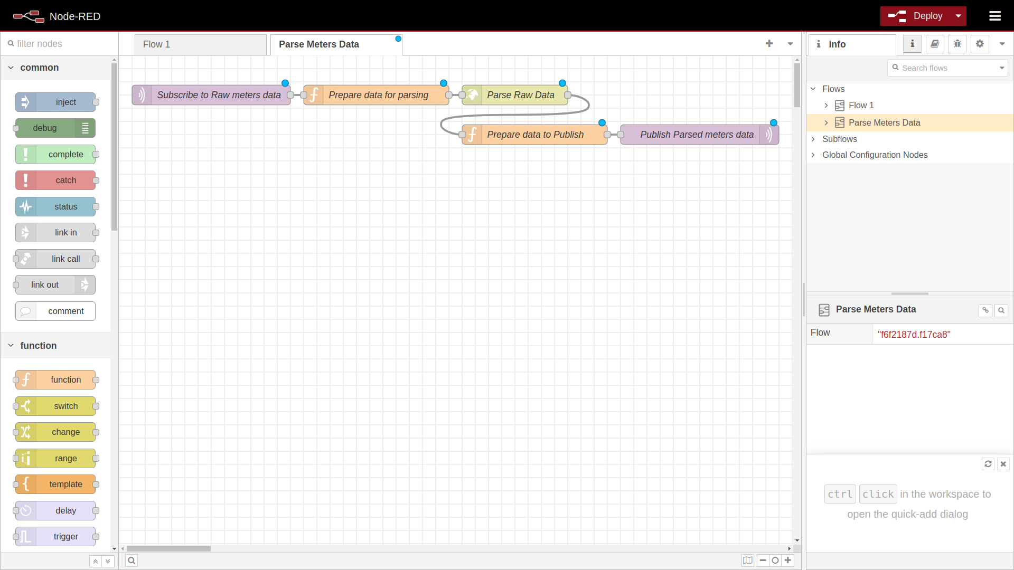This screenshot has width=1014, height=570.
Task: Select Flow 1 in the flows tree
Action: point(860,105)
